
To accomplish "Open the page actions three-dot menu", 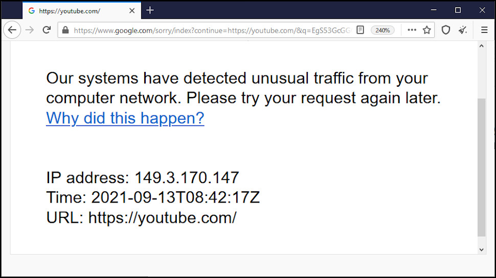I will coord(412,30).
